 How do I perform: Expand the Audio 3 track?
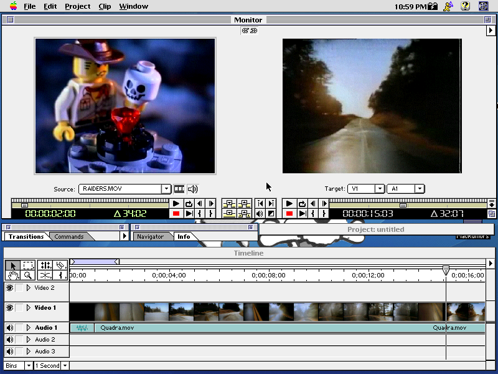(x=29, y=352)
